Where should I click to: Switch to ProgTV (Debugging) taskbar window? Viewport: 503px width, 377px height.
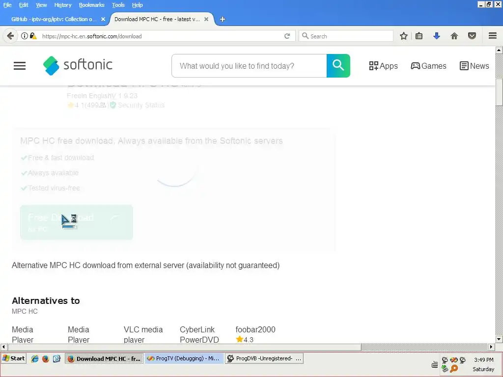(x=184, y=358)
